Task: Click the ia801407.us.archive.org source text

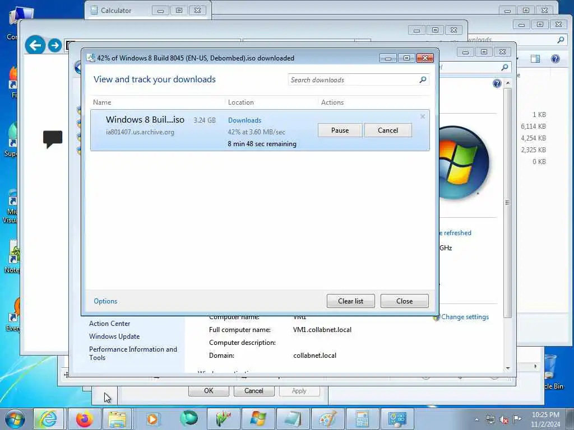Action: (140, 132)
